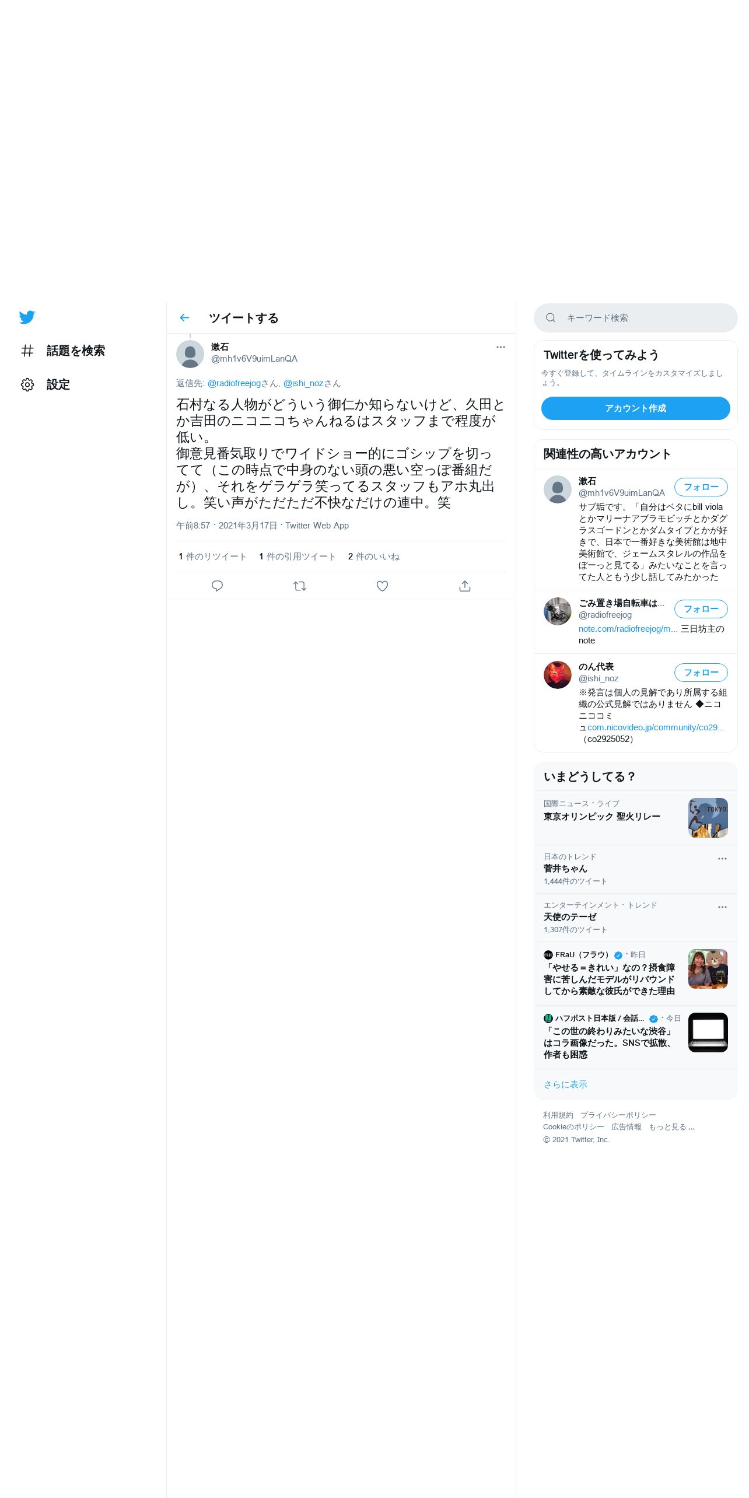Open 話題を検索 hashtag explore item
749x1498 pixels.
[63, 351]
